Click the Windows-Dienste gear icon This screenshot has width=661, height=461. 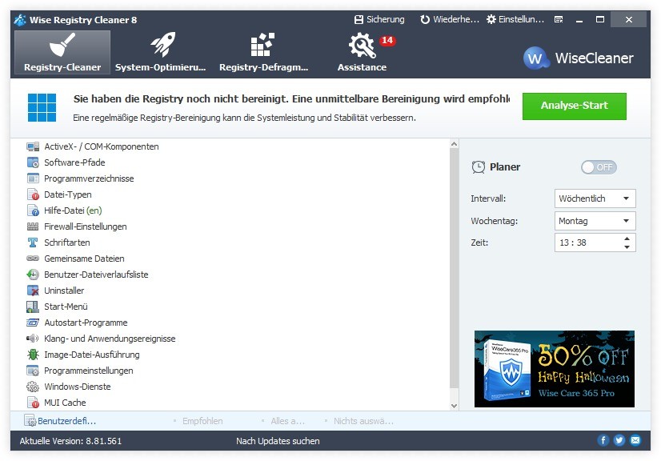click(33, 387)
